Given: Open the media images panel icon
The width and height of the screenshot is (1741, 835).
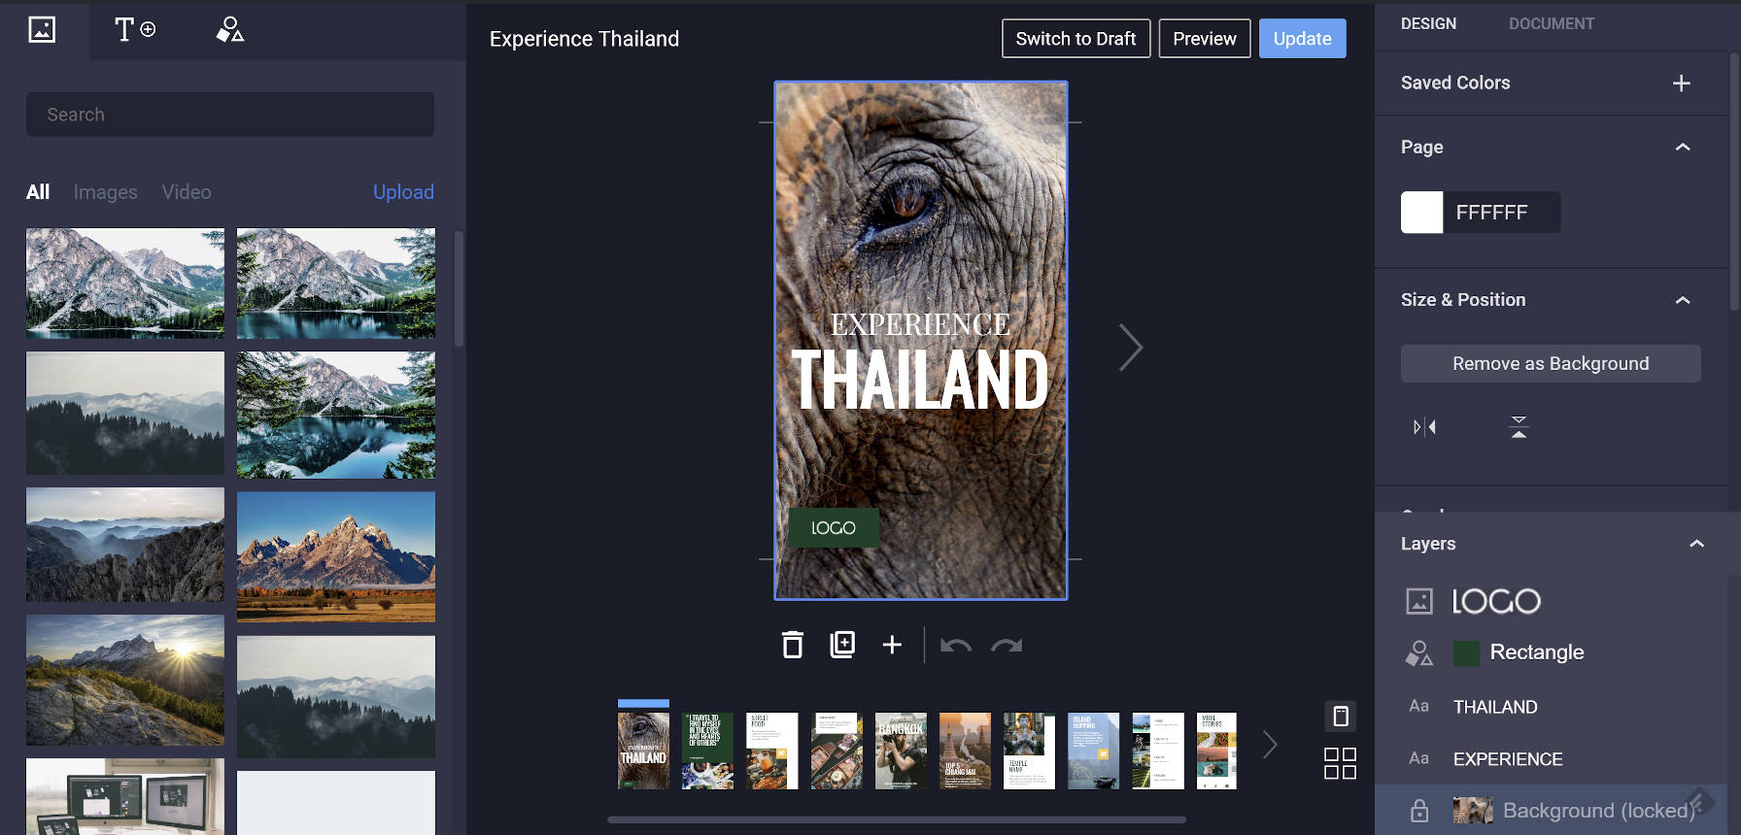Looking at the screenshot, I should pos(42,29).
